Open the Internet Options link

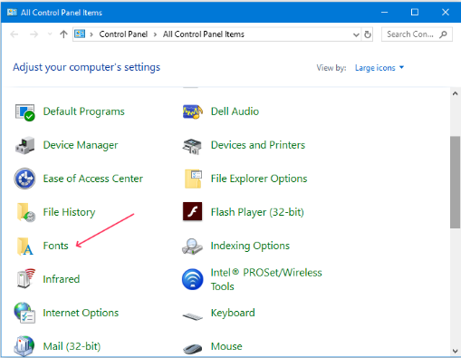(x=81, y=313)
